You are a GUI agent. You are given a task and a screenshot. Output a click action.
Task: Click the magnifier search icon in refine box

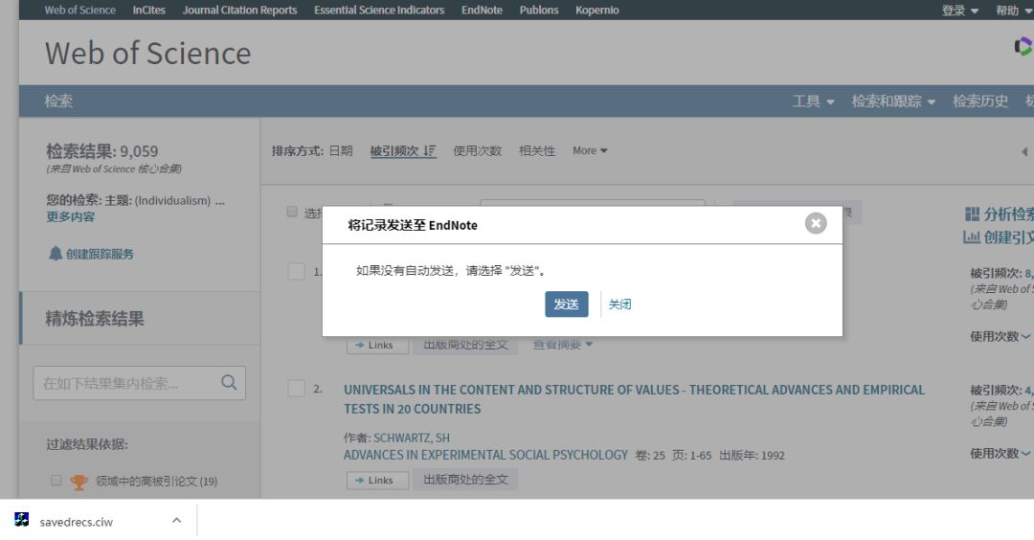pyautogui.click(x=229, y=382)
